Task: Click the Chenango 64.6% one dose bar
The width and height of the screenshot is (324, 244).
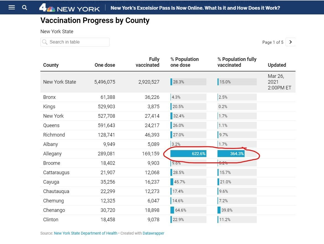Action: pos(188,210)
